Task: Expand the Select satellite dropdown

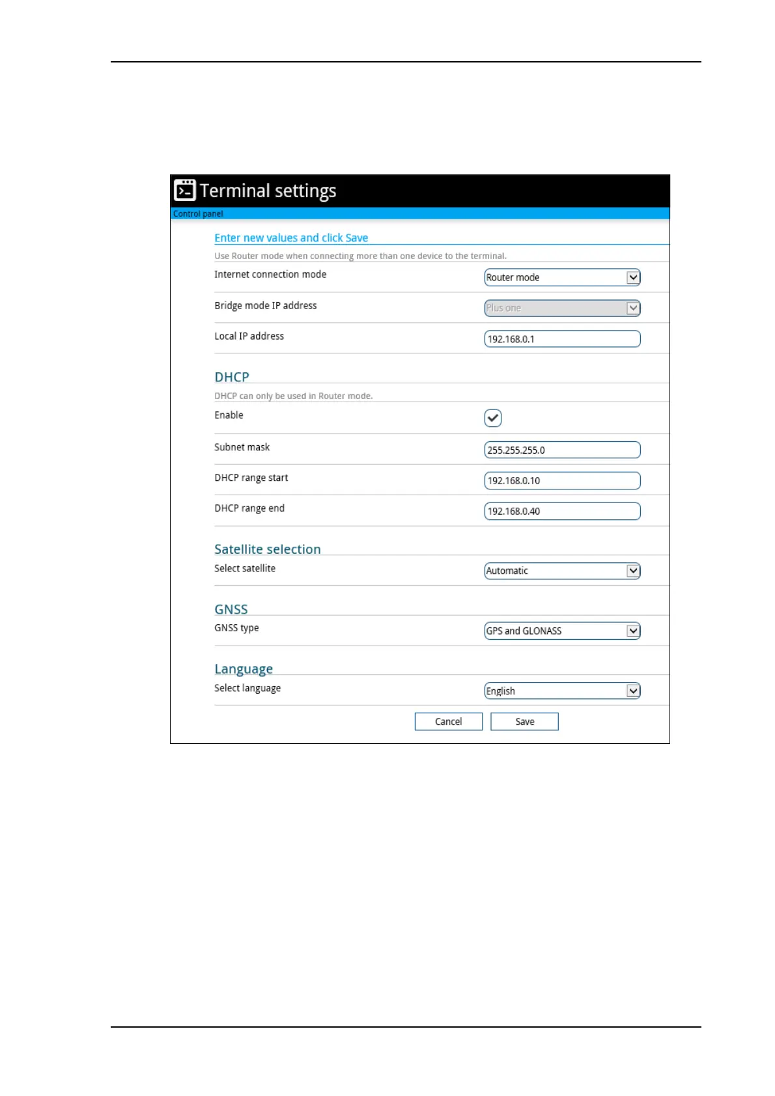Action: click(x=562, y=571)
